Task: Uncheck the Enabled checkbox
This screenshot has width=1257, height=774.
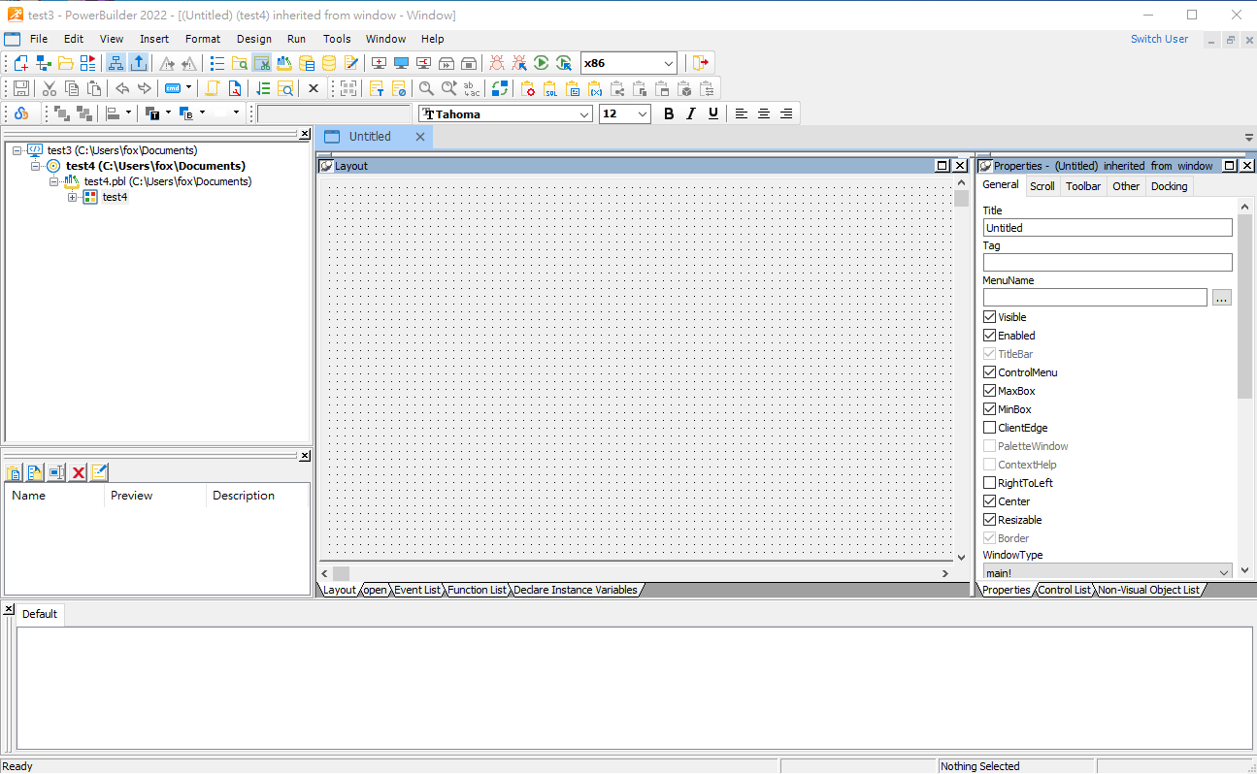Action: coord(989,336)
